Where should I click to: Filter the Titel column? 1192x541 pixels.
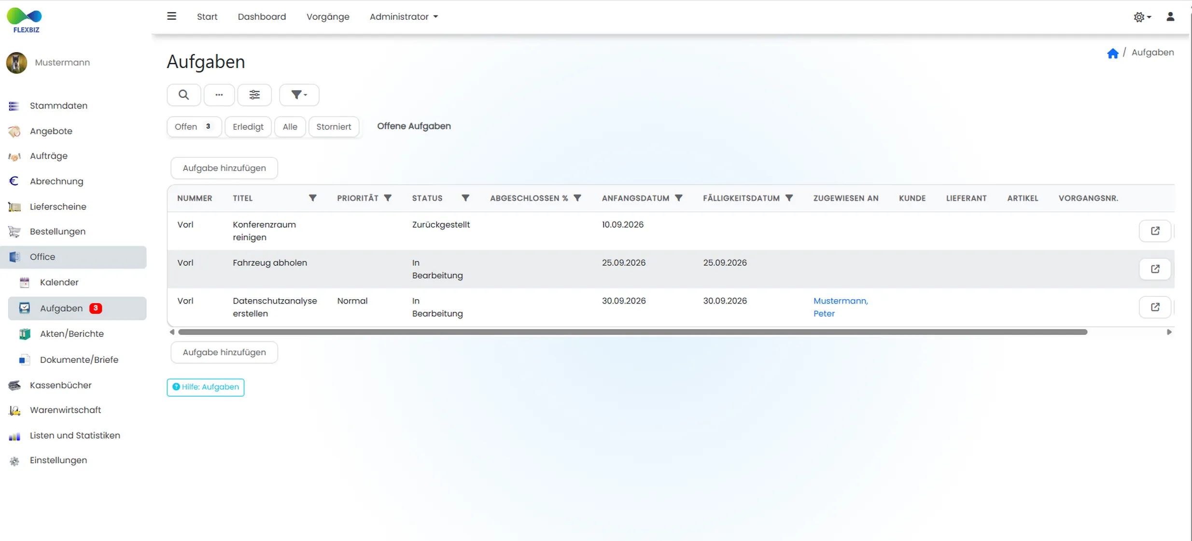pyautogui.click(x=312, y=198)
